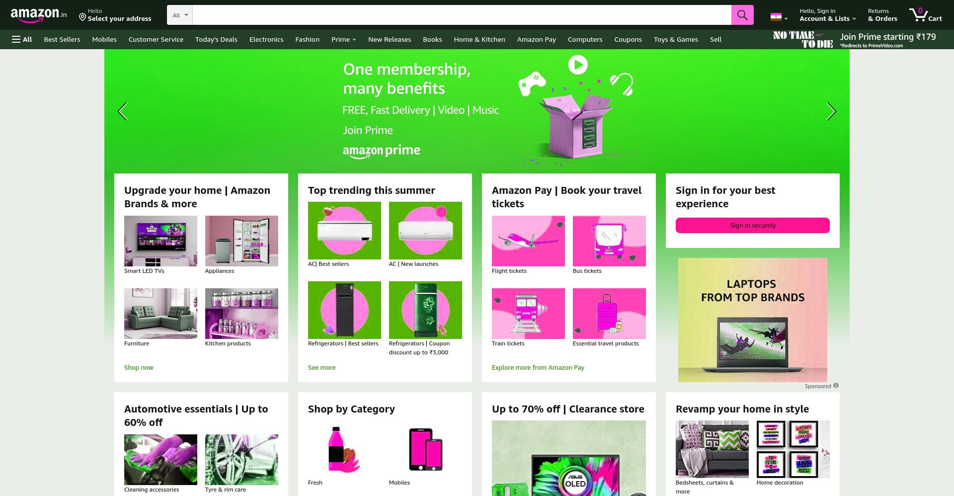Viewport: 954px width, 496px height.
Task: Open the Clearance store OLED laptop image
Action: [569, 458]
